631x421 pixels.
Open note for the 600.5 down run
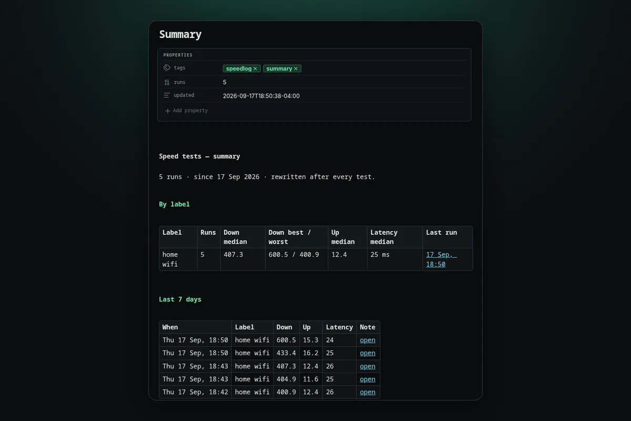pyautogui.click(x=368, y=340)
